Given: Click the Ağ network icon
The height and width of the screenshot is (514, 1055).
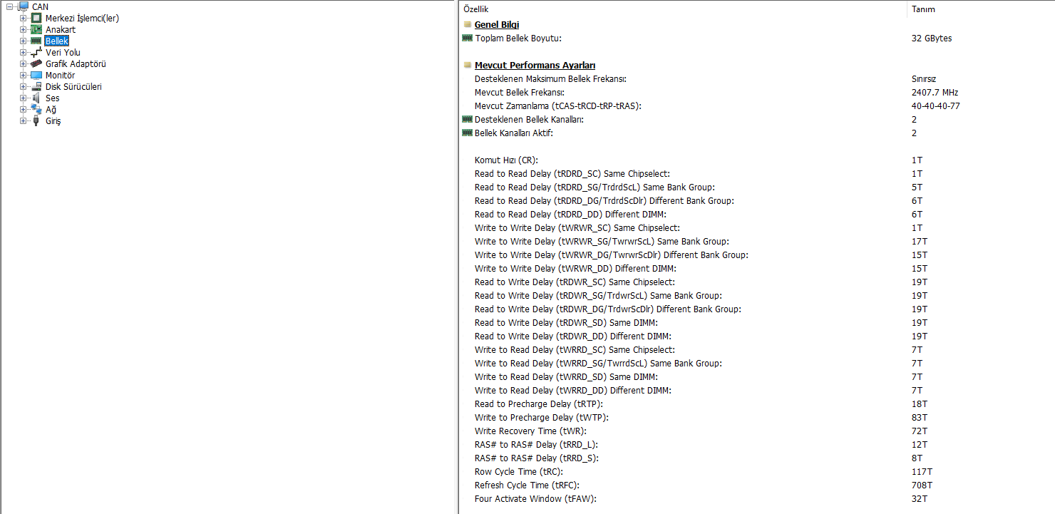Looking at the screenshot, I should click(x=36, y=109).
